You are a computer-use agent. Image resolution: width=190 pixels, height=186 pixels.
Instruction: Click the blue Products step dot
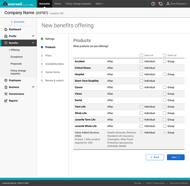point(42,47)
